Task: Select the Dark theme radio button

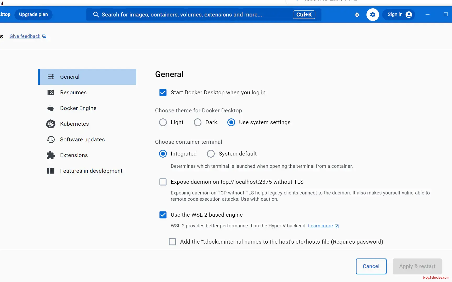Action: click(197, 122)
